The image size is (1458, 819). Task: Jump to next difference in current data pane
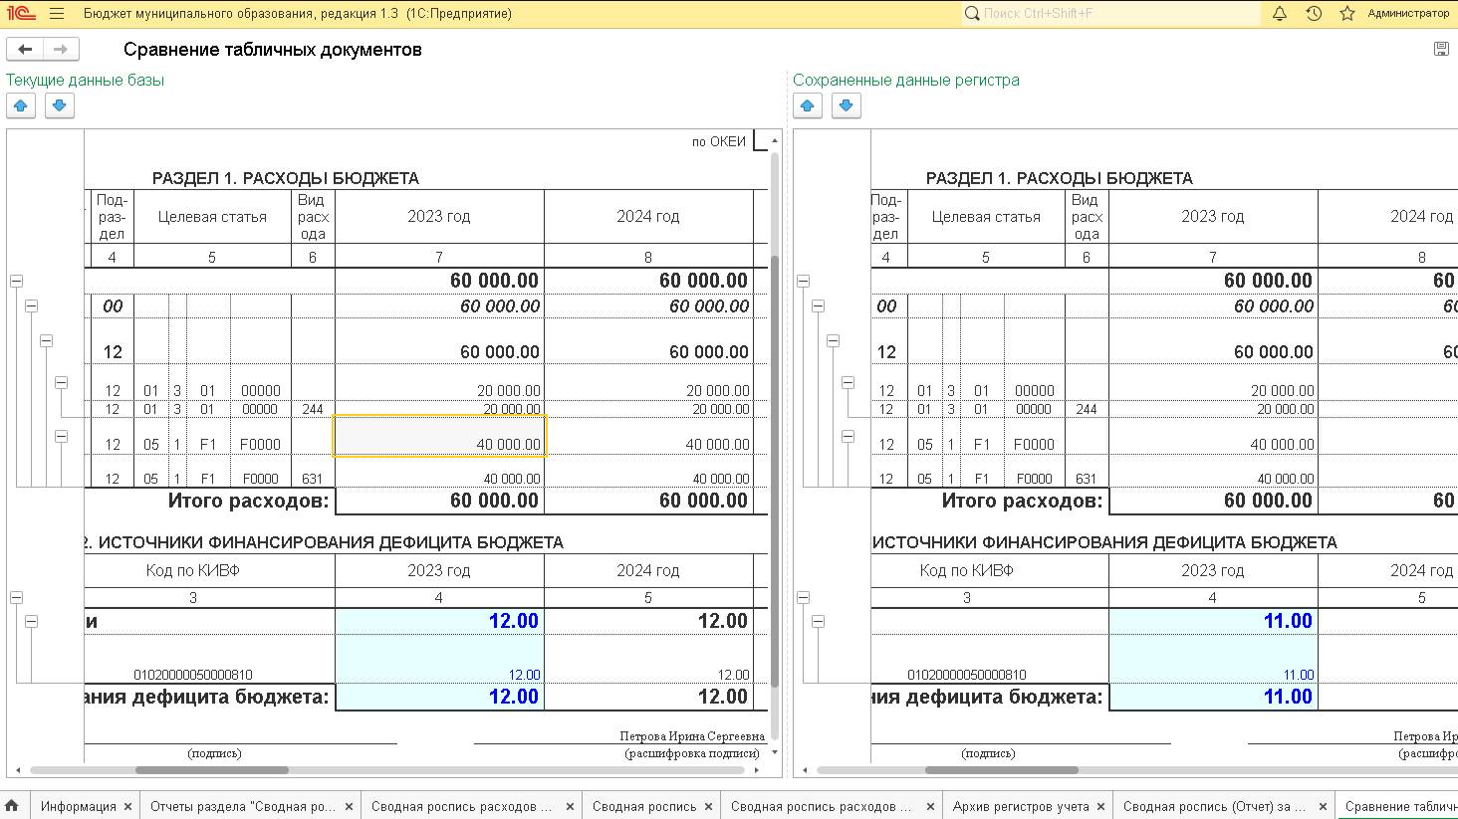coord(60,105)
